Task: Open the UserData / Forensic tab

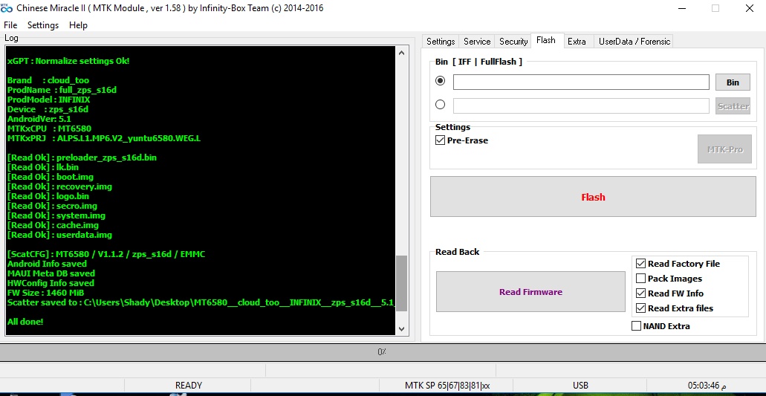Action: (634, 42)
